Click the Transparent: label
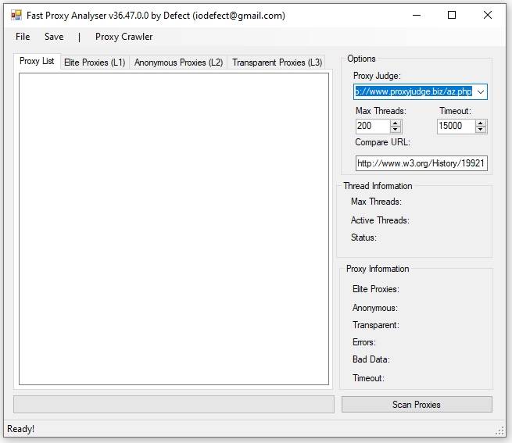 click(375, 325)
